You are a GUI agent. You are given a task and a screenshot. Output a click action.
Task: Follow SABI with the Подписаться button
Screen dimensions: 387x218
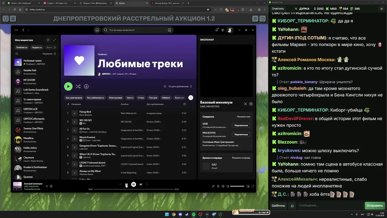(x=241, y=125)
